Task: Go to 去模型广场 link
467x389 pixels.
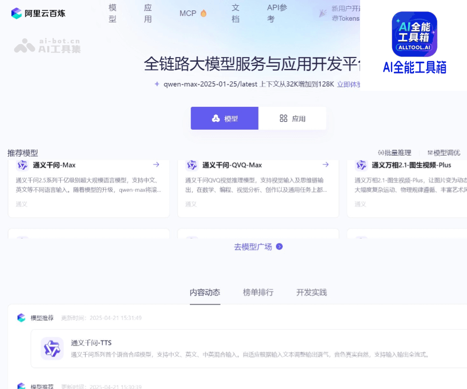Action: (x=253, y=247)
